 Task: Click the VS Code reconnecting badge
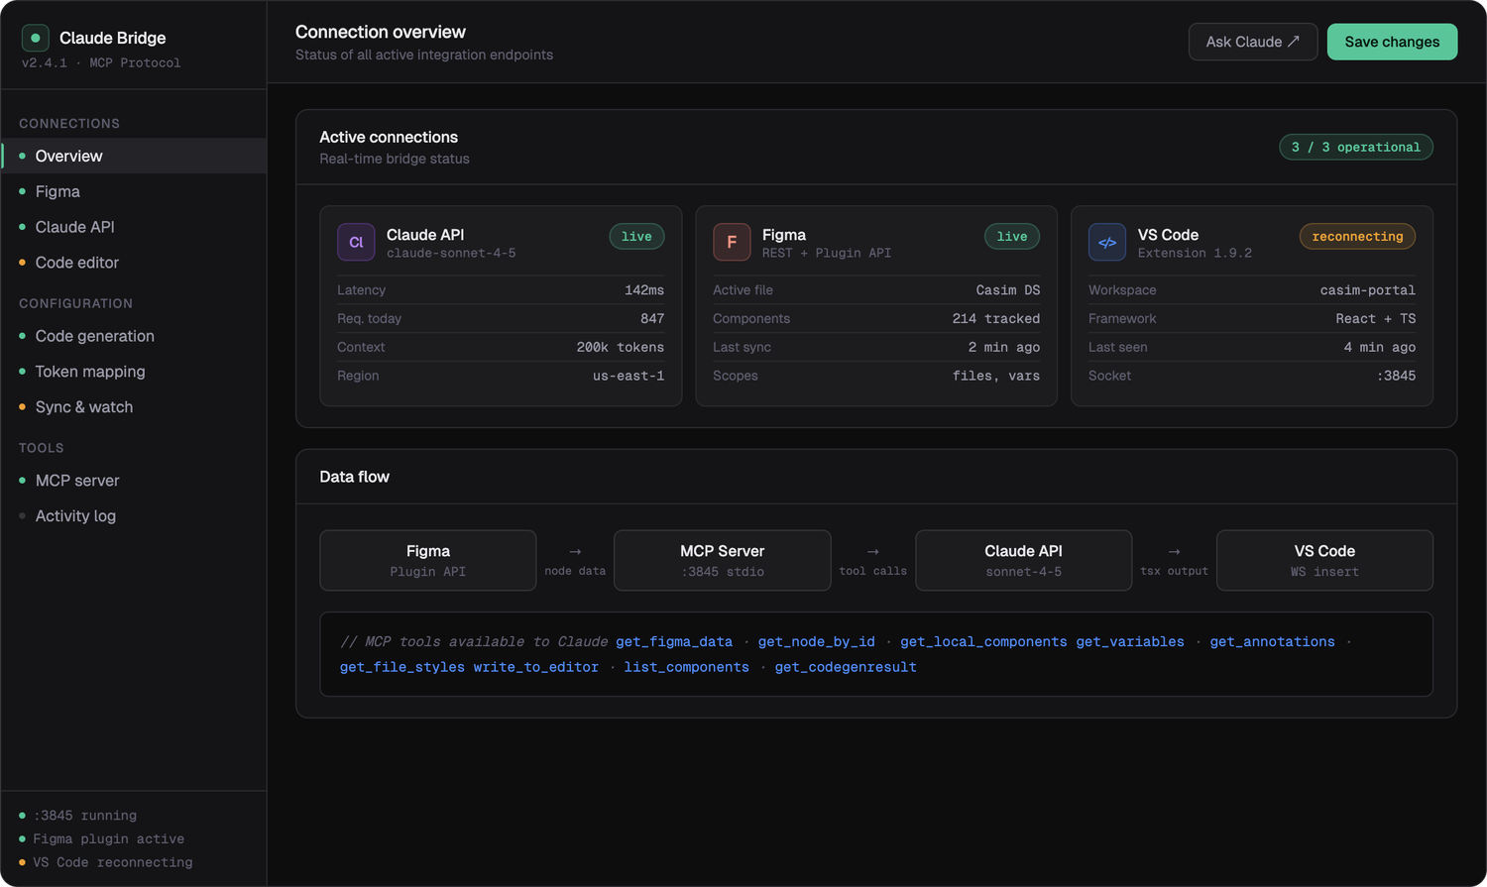(x=1357, y=236)
